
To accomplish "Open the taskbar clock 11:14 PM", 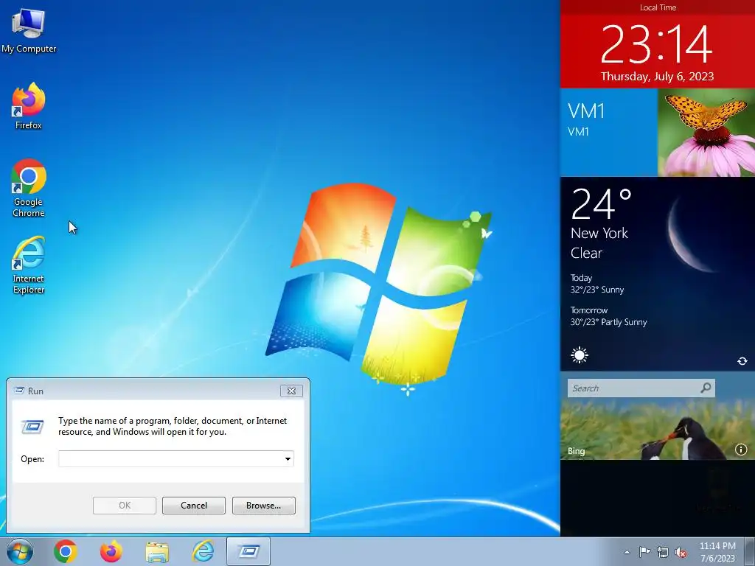I will coord(717,552).
